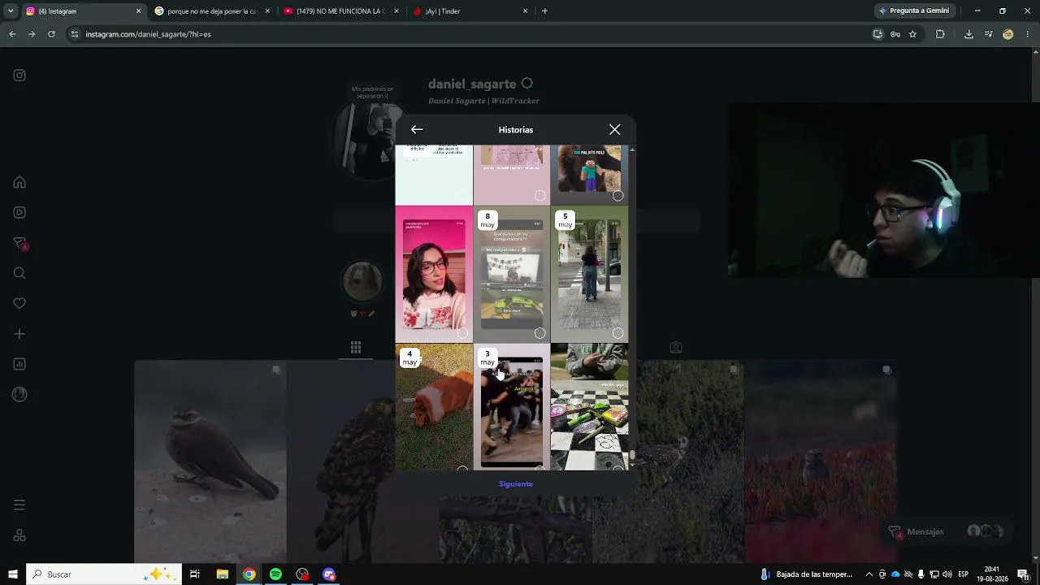Open the profile avatar icon in the sidebar
Viewport: 1040px width, 585px height.
tap(19, 395)
